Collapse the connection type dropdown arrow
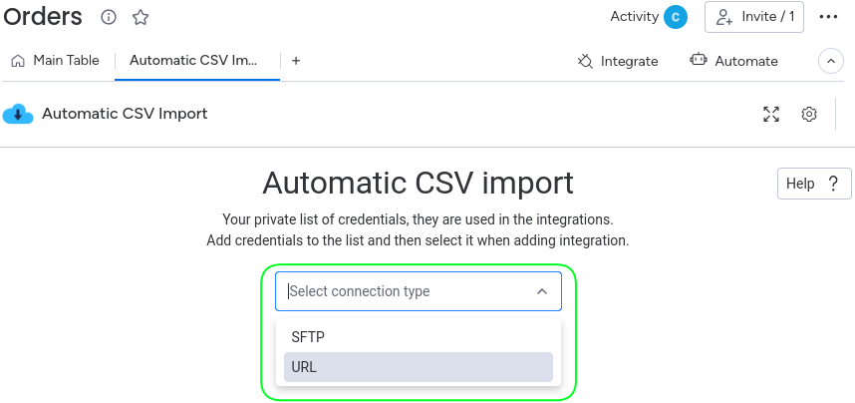 pos(542,291)
